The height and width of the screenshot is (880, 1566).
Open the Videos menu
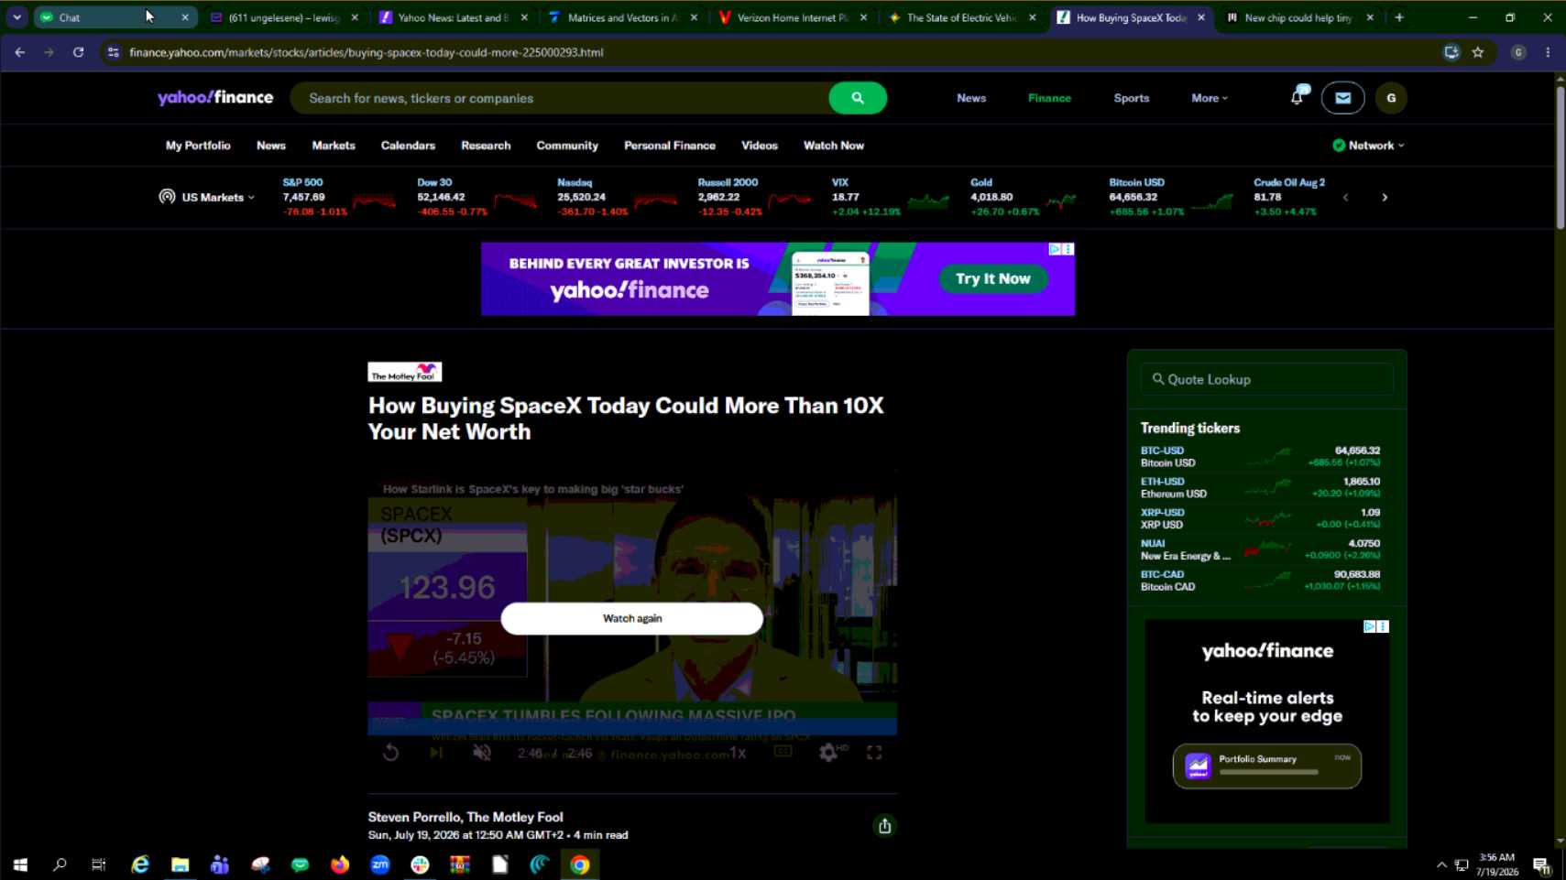click(760, 146)
